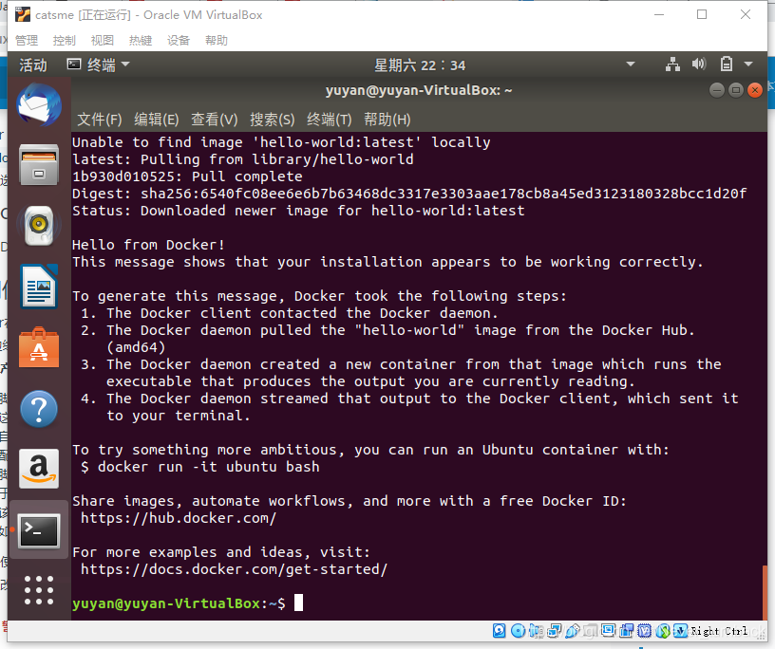Open VirtualBox 视图 menu
Screen dimensions: 775x649
[103, 40]
